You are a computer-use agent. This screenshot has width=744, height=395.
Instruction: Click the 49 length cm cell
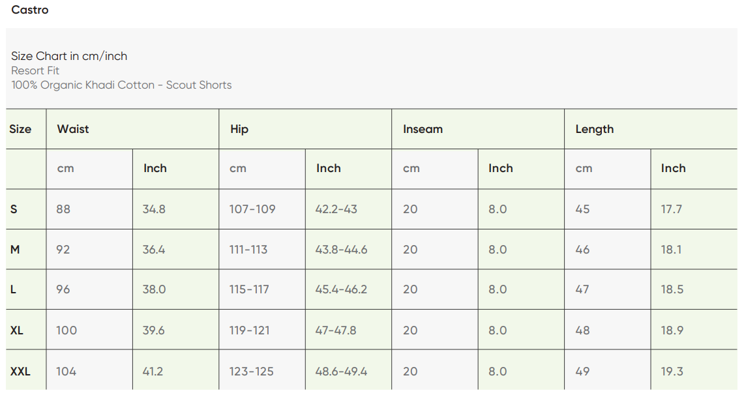click(x=582, y=372)
